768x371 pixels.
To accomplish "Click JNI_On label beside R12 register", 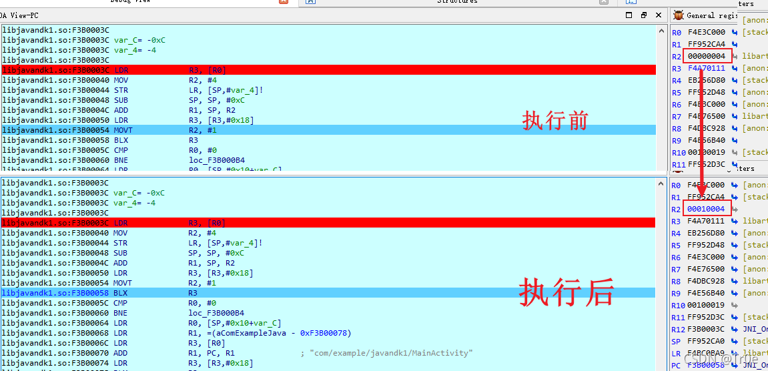I will [x=755, y=329].
